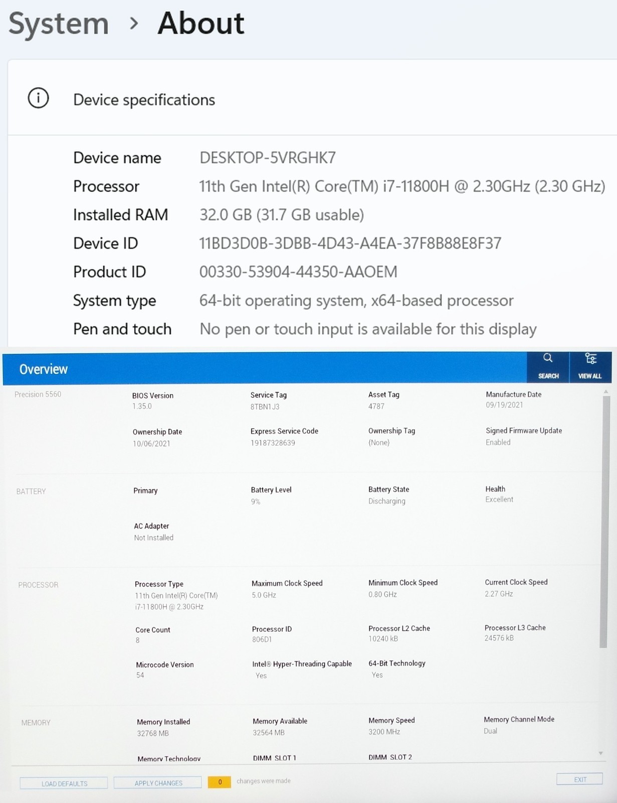617x803 pixels.
Task: Click the Asset Tag value 4787
Action: point(376,406)
